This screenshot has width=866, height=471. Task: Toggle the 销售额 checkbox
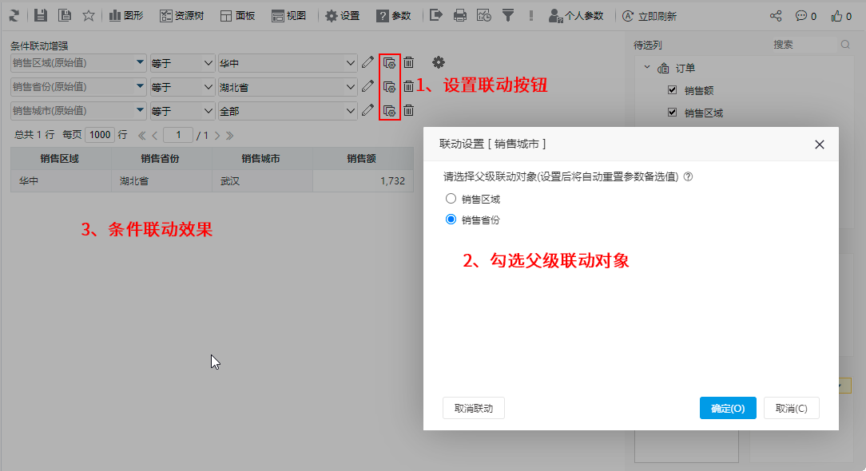tap(672, 89)
